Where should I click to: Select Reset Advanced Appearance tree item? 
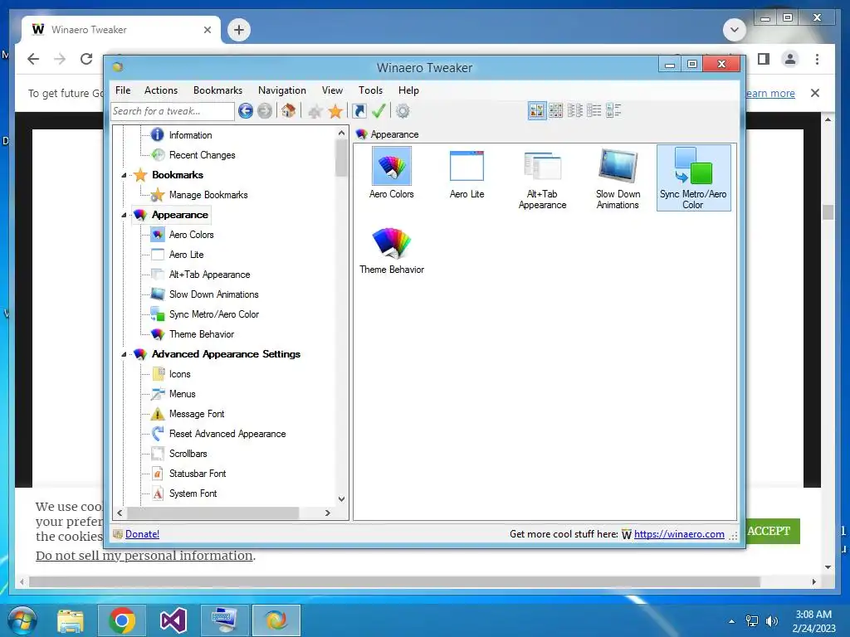click(227, 434)
